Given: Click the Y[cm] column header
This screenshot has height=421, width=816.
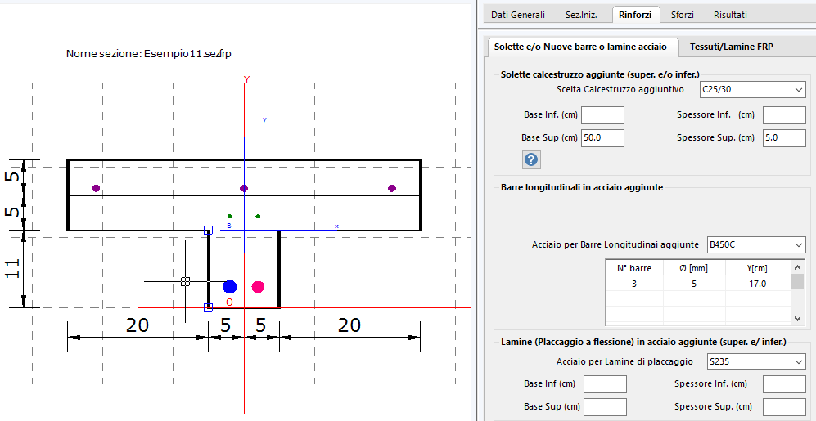Looking at the screenshot, I should pos(758,269).
